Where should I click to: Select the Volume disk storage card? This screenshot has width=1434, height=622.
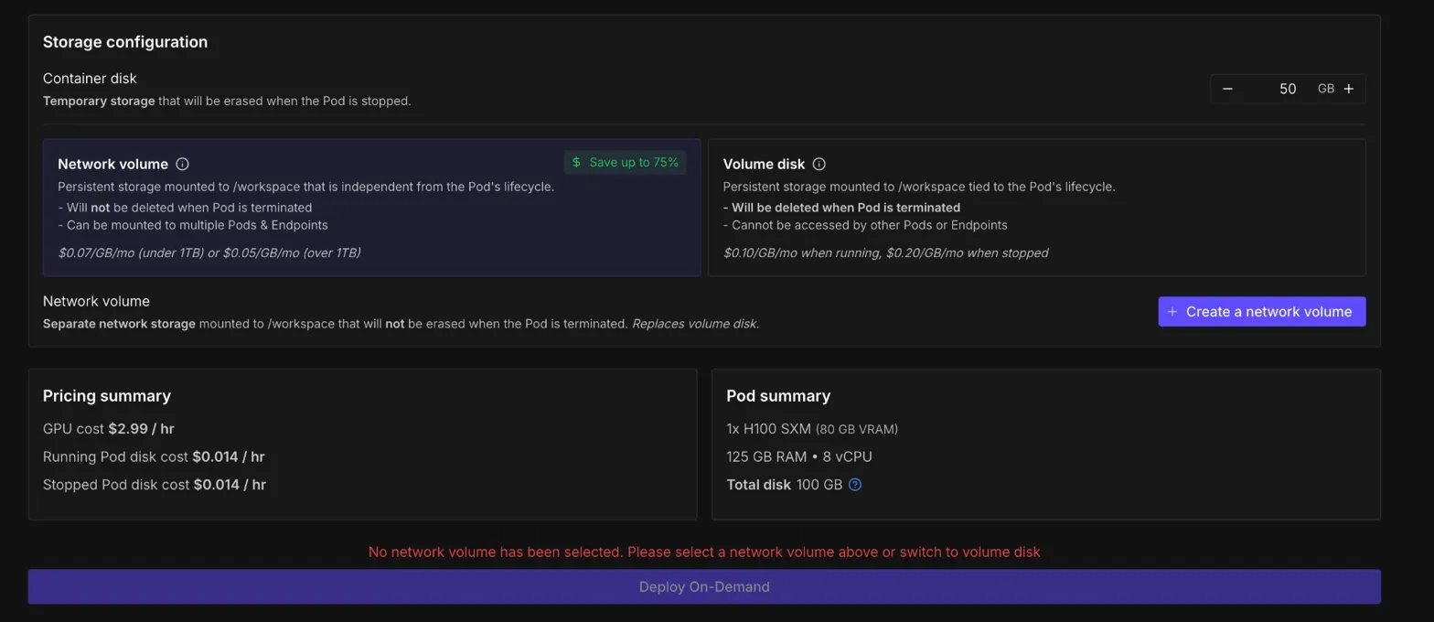coord(1036,208)
